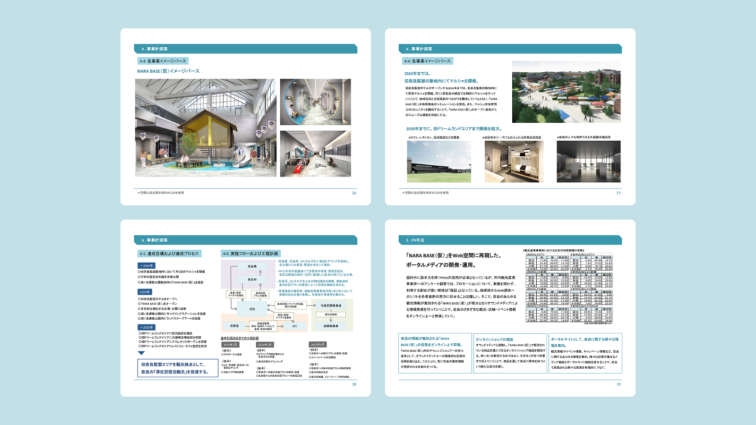756x425 pixels.
Task: Select the circular tunnel corridor image
Action: (315, 102)
